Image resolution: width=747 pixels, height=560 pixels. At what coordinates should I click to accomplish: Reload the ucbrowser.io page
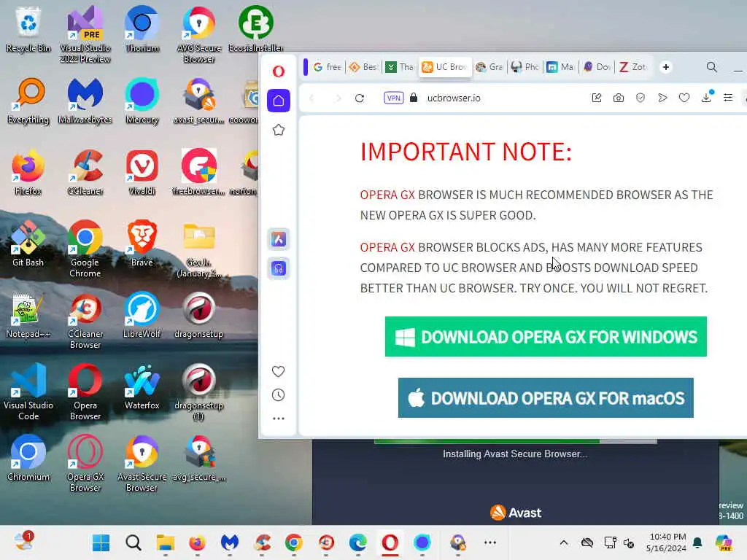click(x=360, y=98)
